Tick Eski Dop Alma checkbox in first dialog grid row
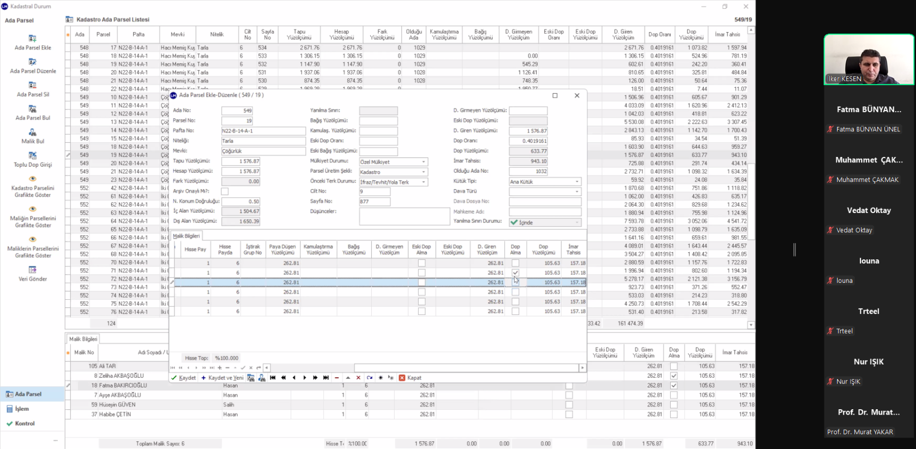The height and width of the screenshot is (449, 916). tap(421, 263)
